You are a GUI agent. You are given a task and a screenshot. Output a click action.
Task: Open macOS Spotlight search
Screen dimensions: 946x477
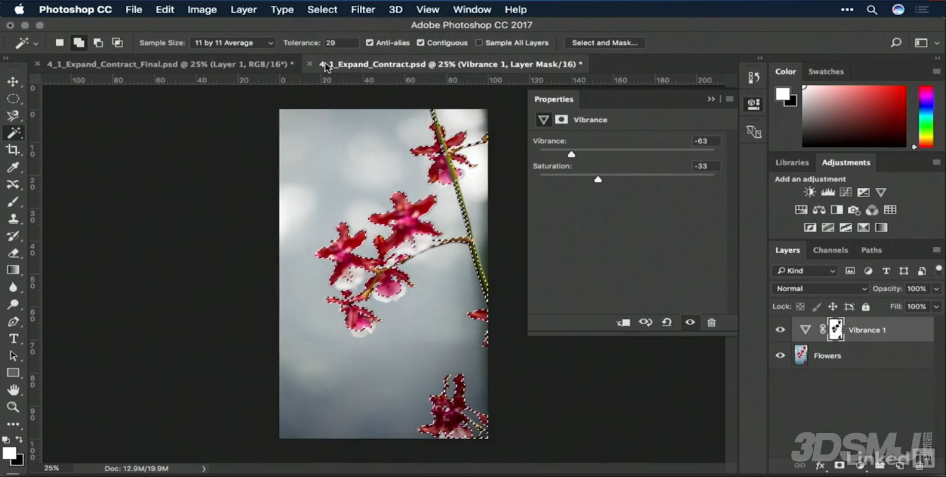[872, 10]
